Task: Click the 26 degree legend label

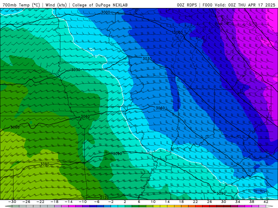Action: tap(210, 202)
